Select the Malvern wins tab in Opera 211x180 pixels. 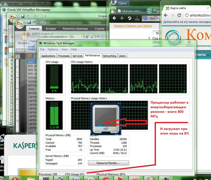[x=131, y=11]
